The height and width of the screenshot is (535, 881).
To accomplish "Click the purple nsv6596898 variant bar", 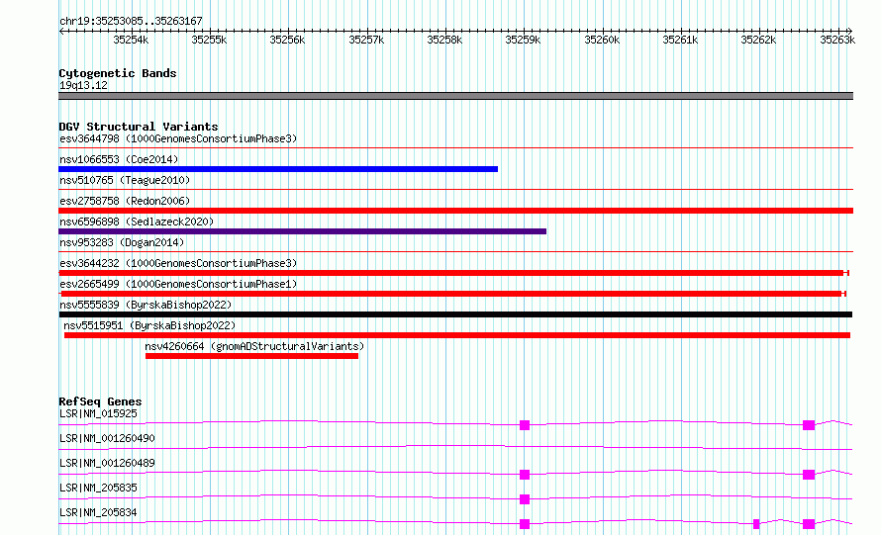I will point(302,231).
